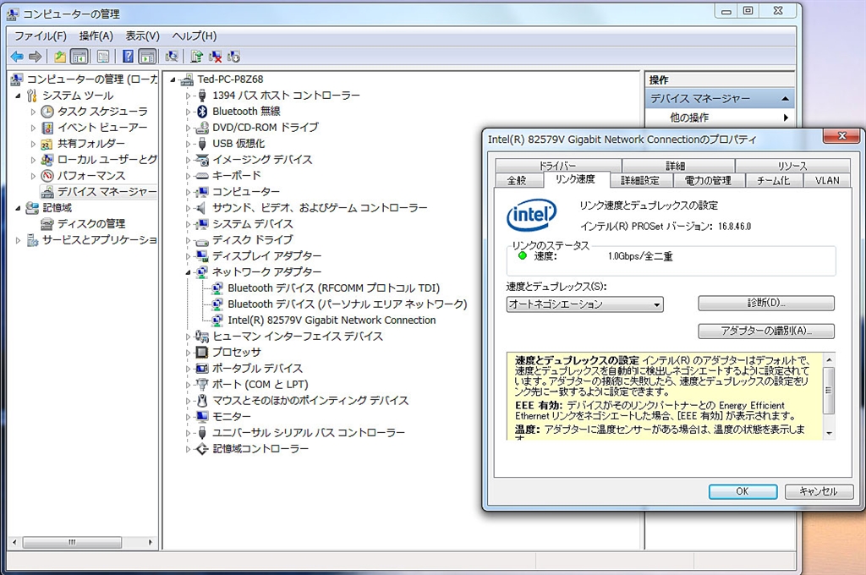Viewport: 866px width, 575px height.
Task: Switch to the 詳細 tab
Action: click(x=678, y=166)
